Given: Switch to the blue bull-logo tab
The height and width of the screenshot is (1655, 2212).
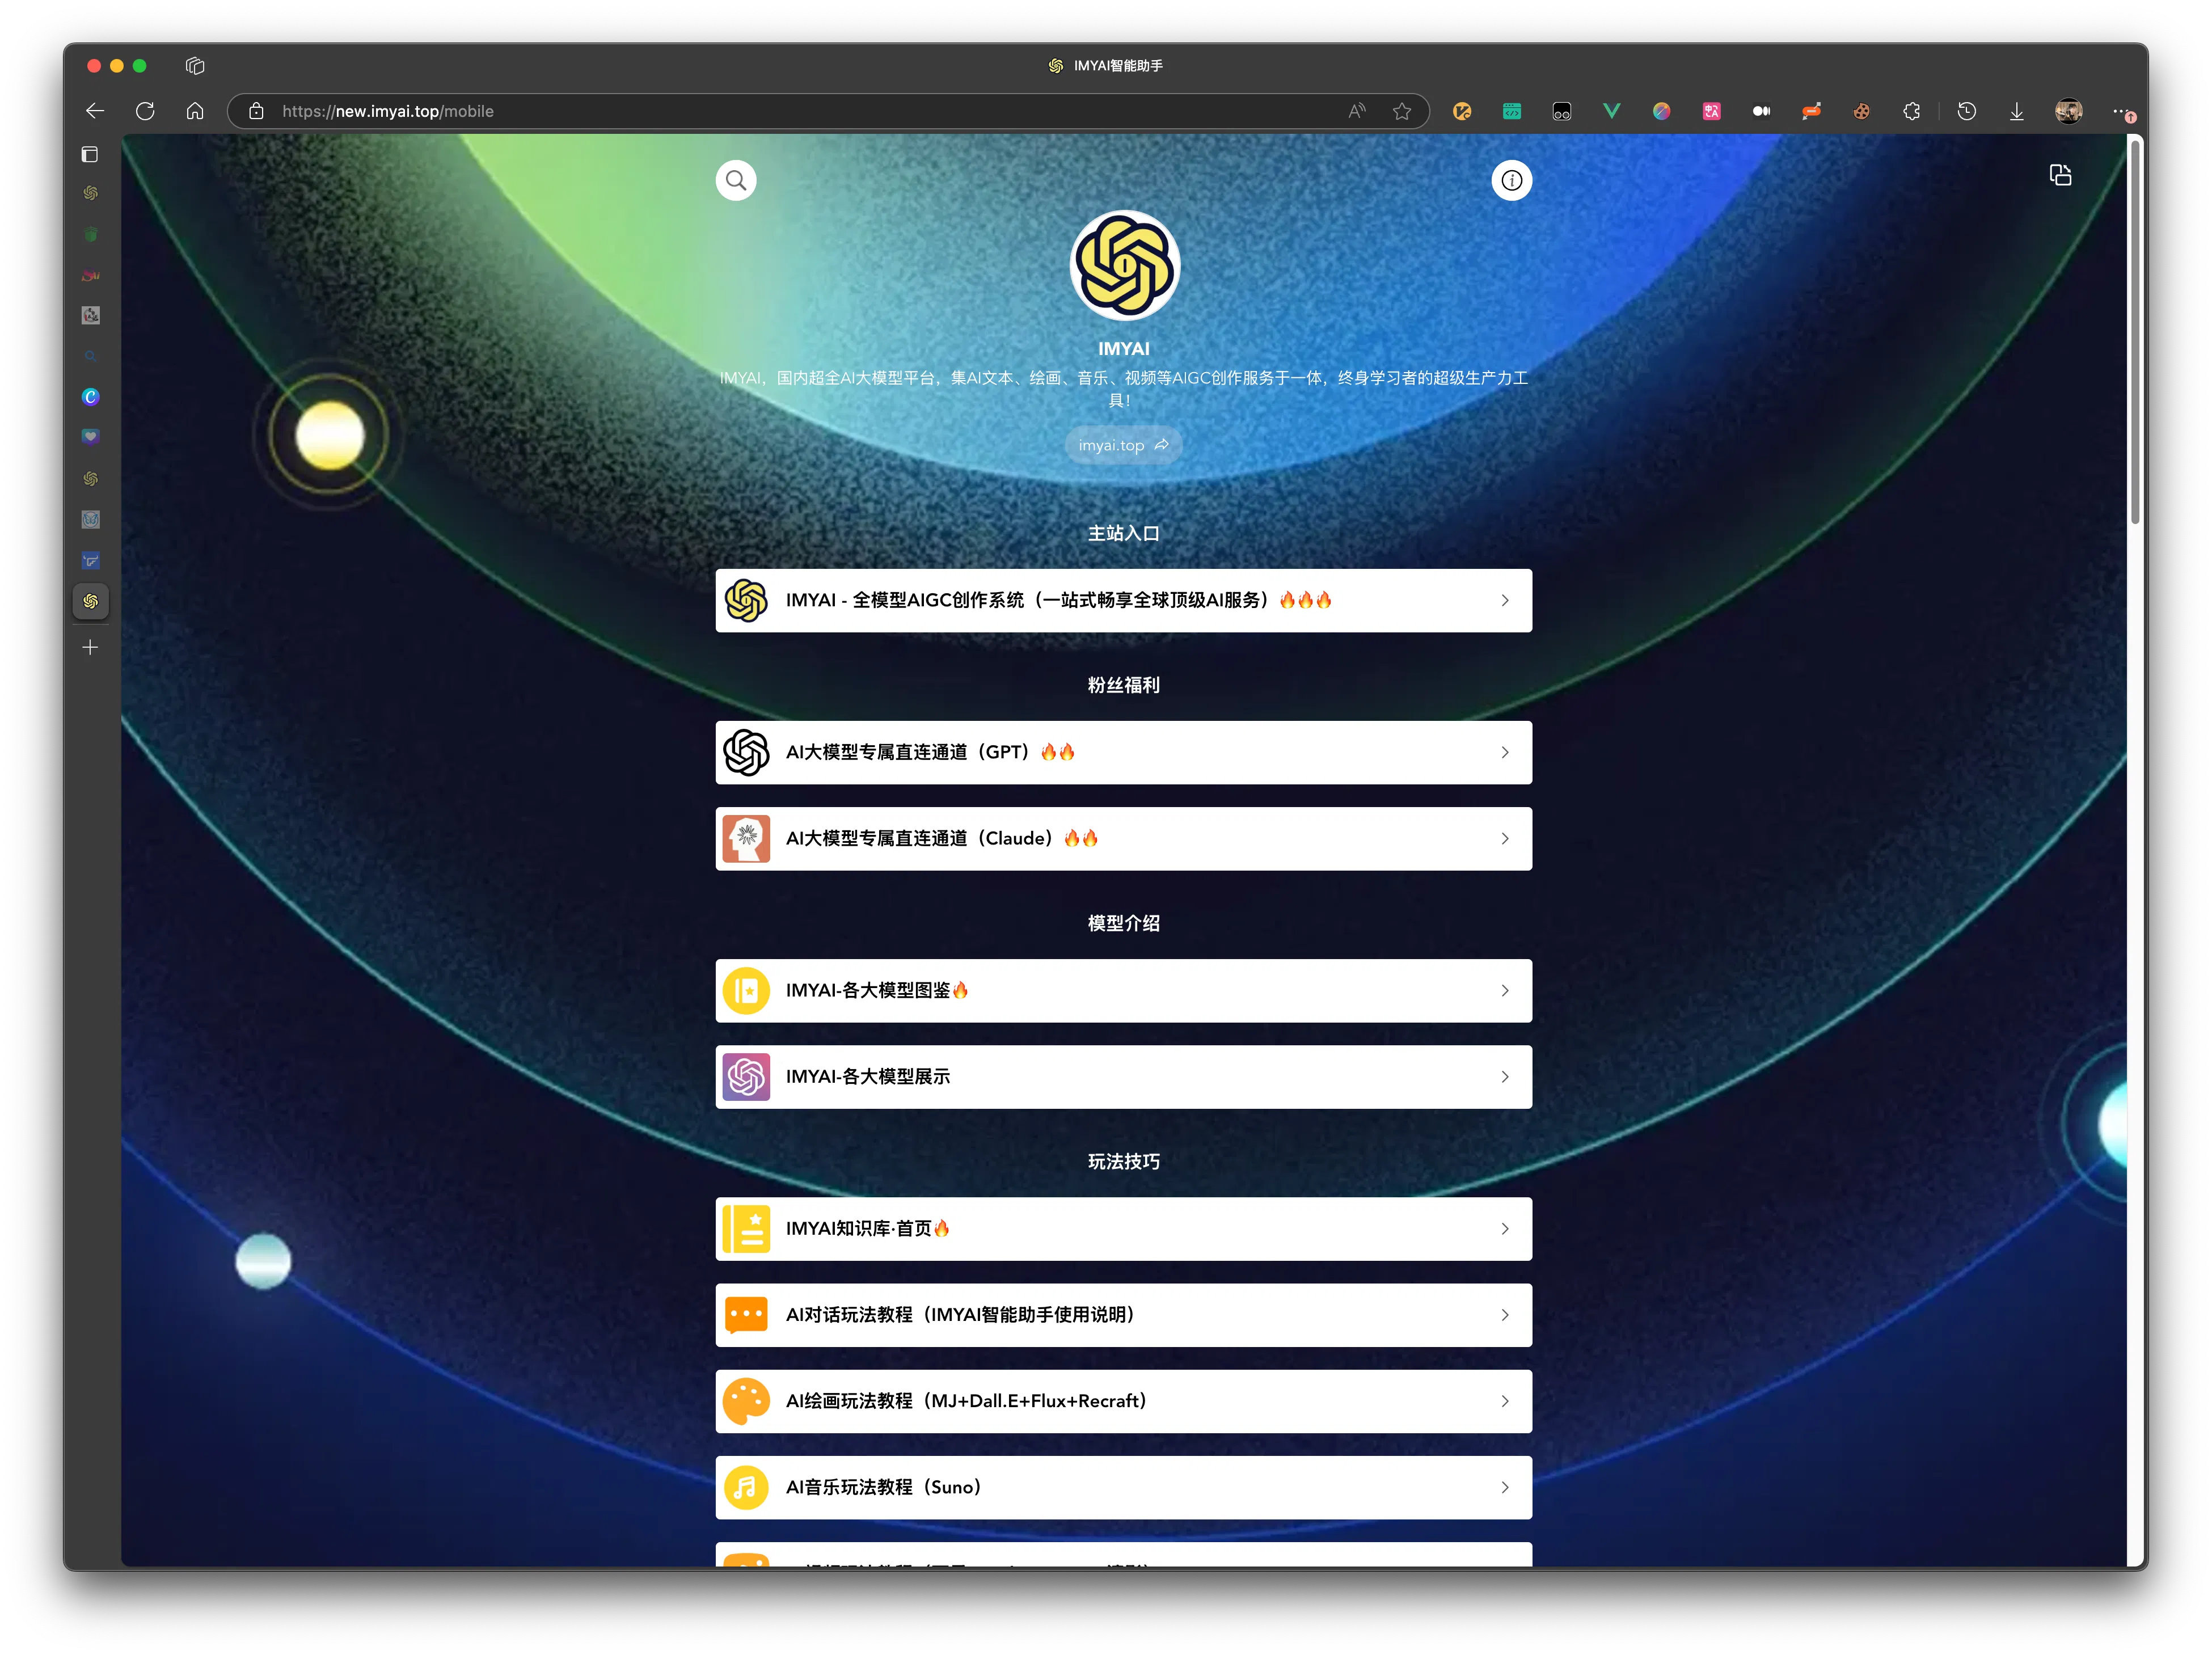Looking at the screenshot, I should 90,560.
